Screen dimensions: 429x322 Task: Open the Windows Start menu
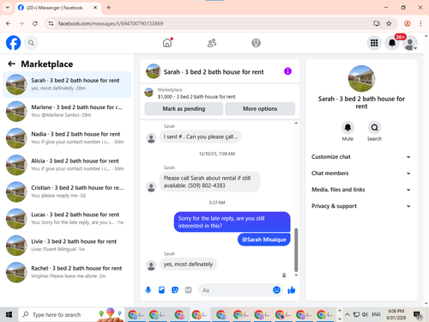click(9, 314)
